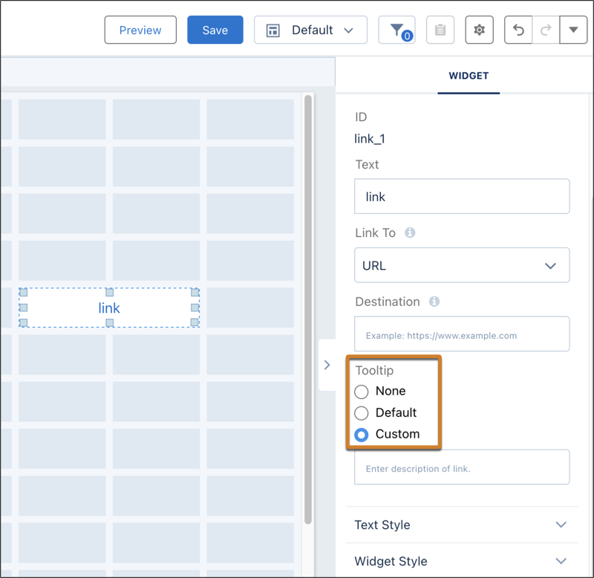Click the link description field

pos(462,467)
